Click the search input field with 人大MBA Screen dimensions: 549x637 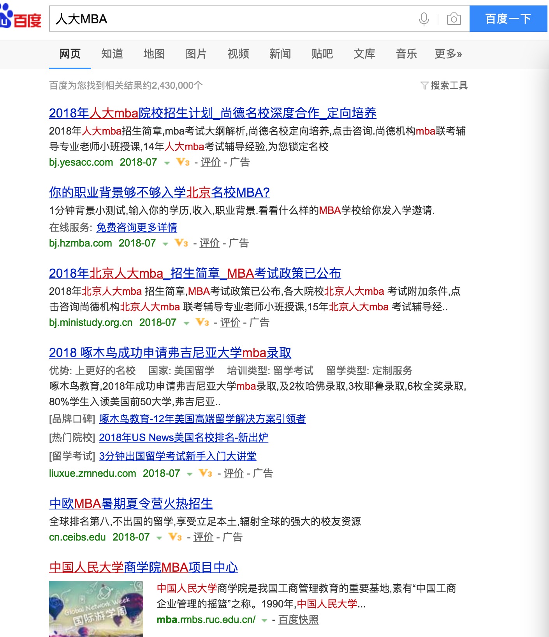(x=234, y=19)
